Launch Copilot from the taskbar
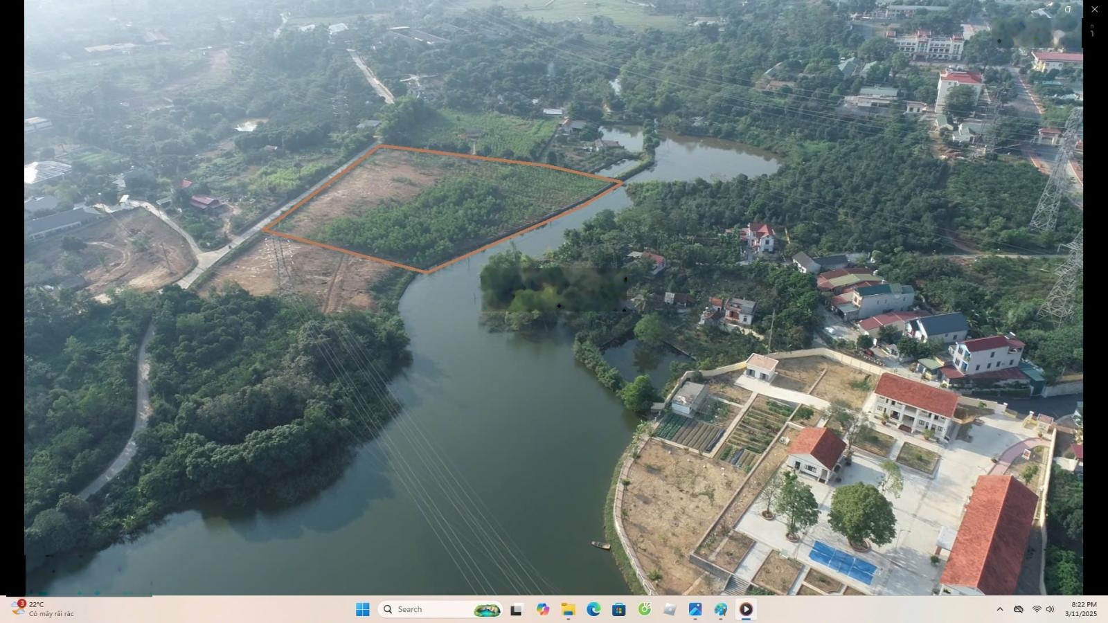1108x623 pixels. tap(542, 609)
